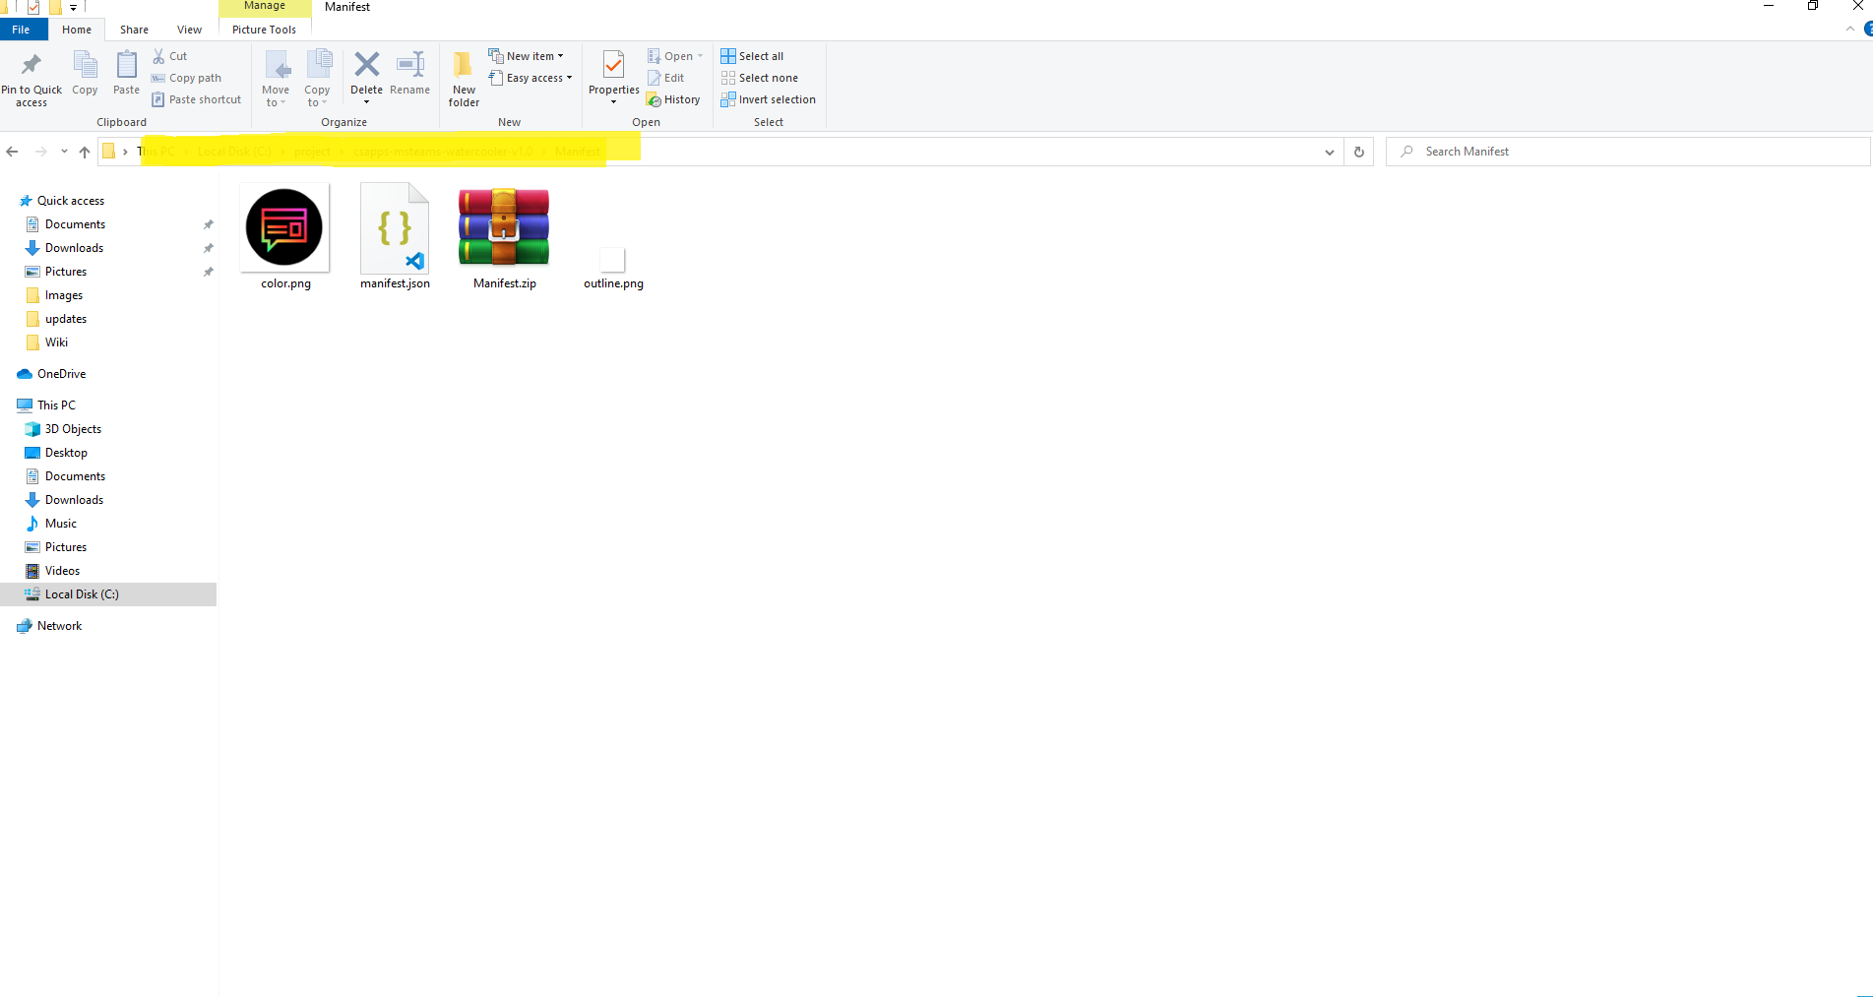Open the file History
1873x997 pixels.
click(674, 99)
